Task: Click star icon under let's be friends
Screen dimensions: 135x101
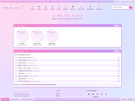Action: point(106,94)
